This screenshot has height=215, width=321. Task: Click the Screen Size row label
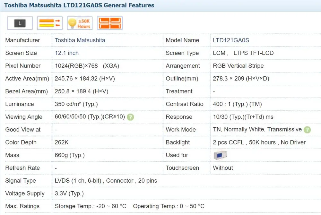tap(21, 53)
